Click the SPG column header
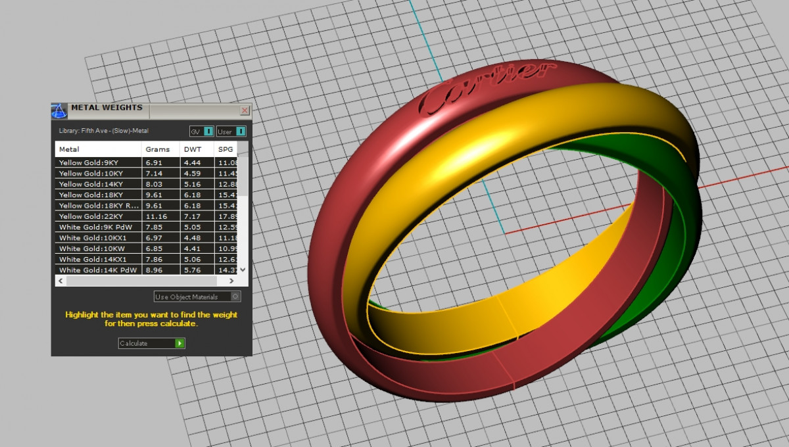This screenshot has width=789, height=447. click(226, 149)
